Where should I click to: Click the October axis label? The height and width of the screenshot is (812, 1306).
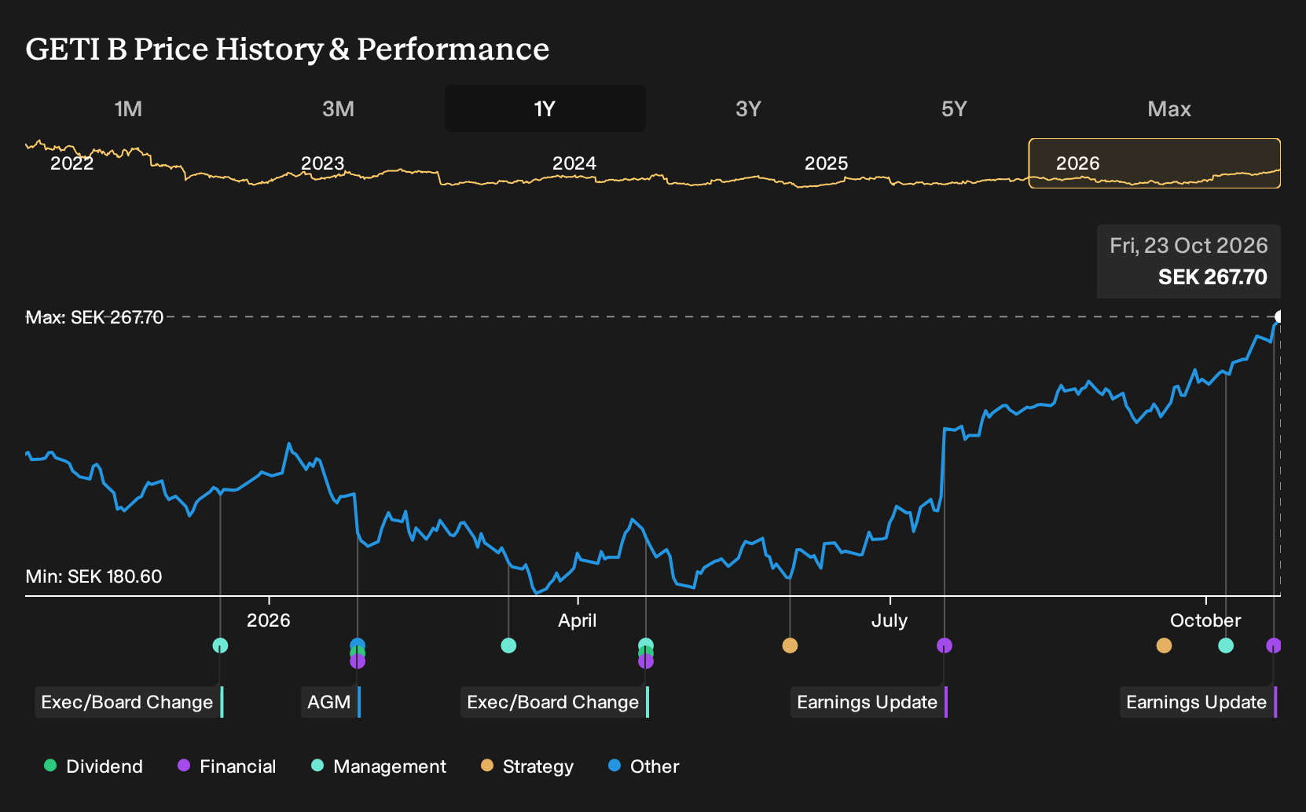[1205, 620]
